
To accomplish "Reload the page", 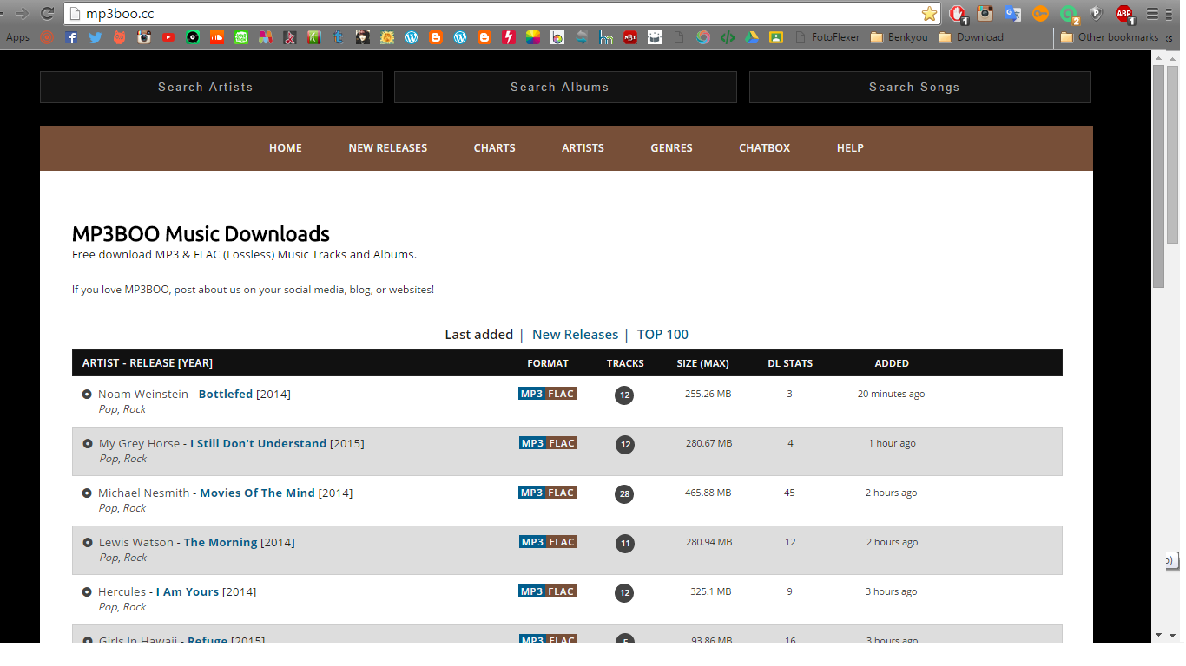I will click(x=48, y=14).
